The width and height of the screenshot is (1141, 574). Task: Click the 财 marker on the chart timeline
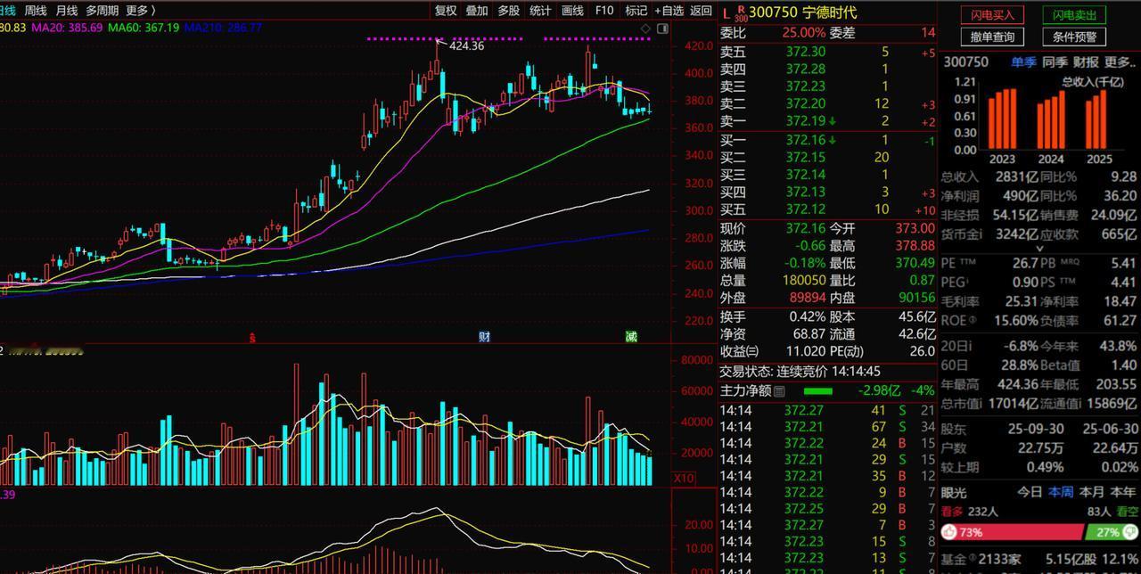click(484, 336)
